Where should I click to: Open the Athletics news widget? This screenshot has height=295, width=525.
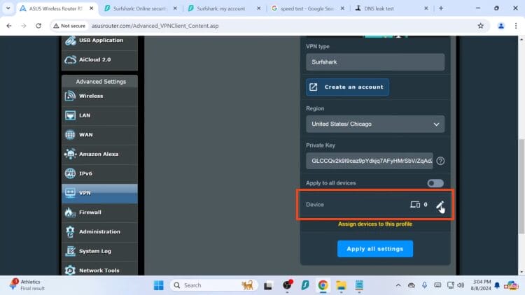tap(27, 285)
